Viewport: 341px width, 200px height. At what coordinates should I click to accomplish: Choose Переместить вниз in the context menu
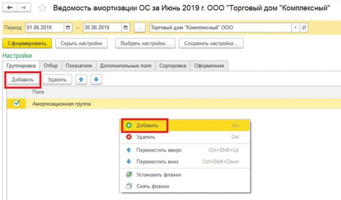pos(185,162)
